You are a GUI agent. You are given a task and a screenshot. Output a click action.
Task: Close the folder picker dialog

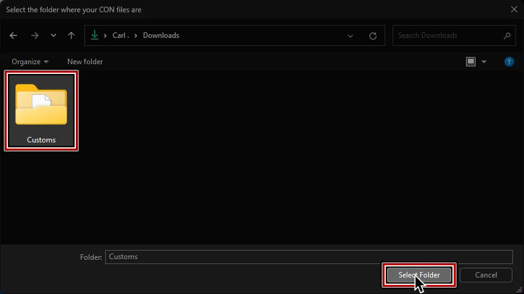pyautogui.click(x=514, y=9)
